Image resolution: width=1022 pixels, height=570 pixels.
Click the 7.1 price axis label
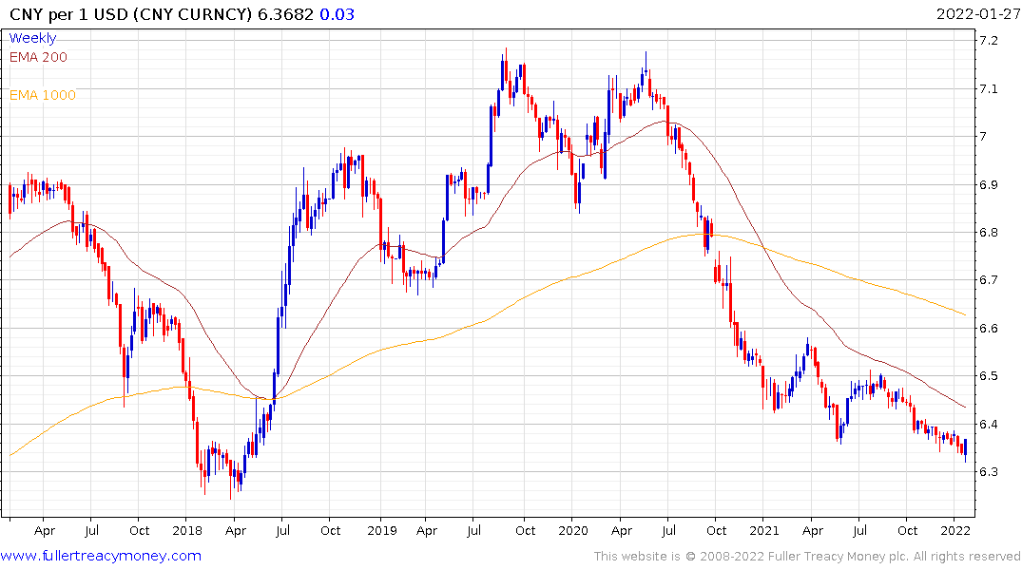pos(988,88)
